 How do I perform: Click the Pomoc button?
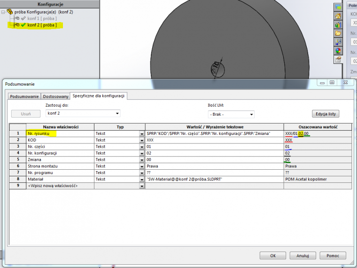pyautogui.click(x=333, y=255)
